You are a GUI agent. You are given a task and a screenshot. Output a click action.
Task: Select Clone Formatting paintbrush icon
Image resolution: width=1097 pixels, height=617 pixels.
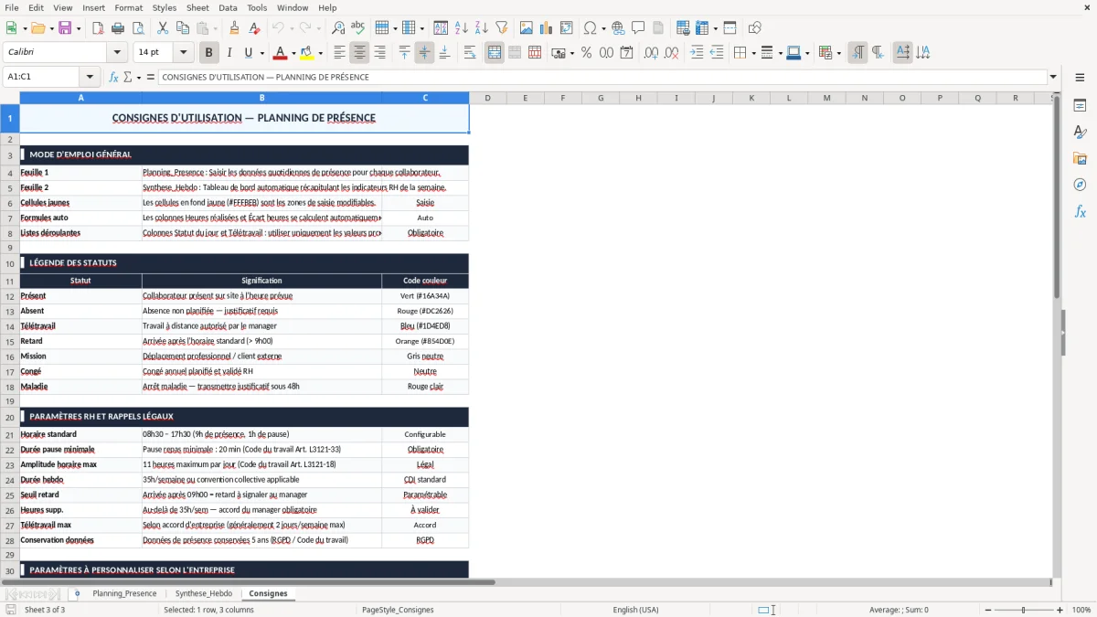[234, 28]
